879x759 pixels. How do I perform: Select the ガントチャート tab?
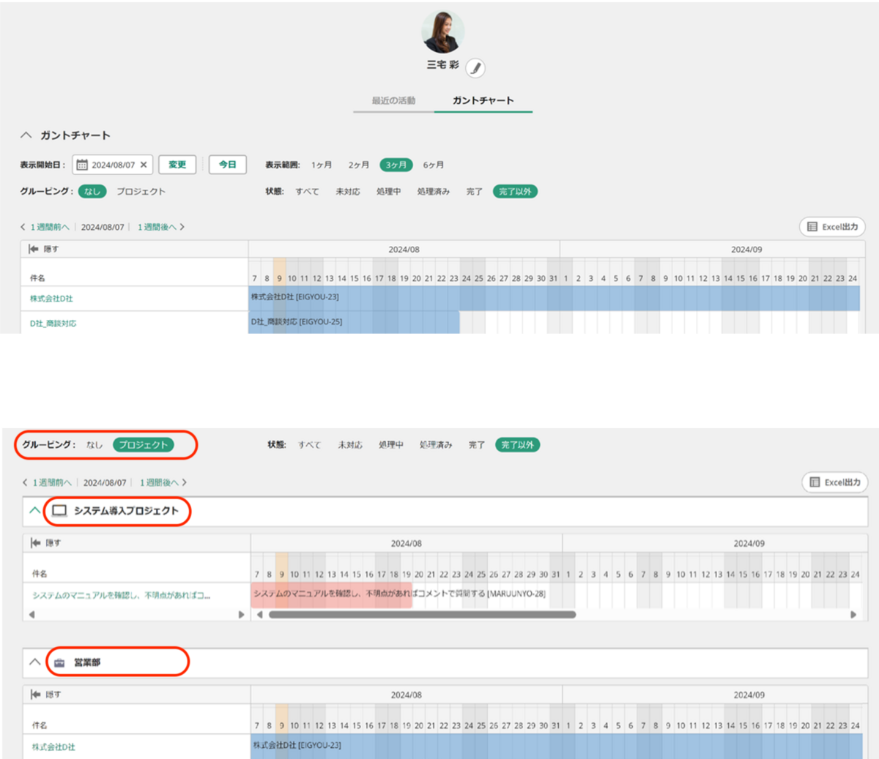click(x=483, y=101)
